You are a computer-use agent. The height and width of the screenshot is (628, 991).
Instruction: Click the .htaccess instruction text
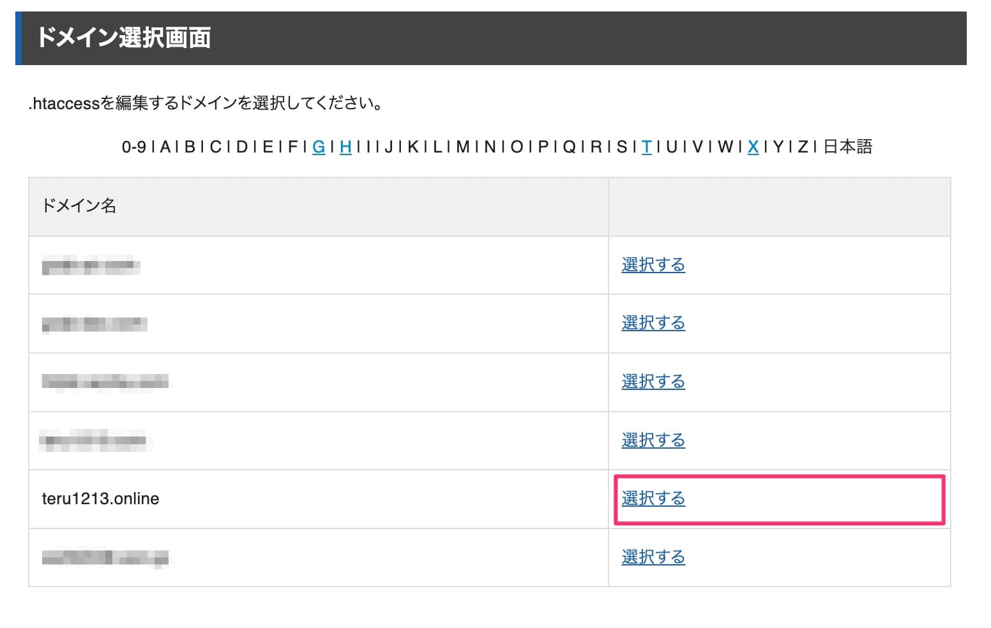(206, 102)
